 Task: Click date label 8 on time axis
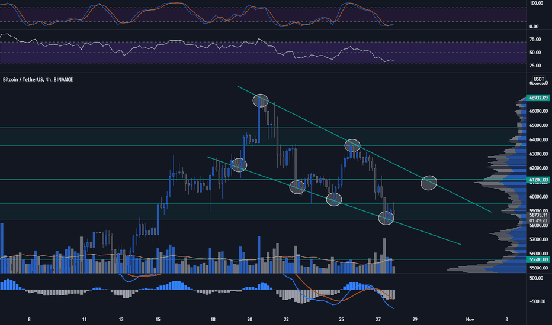(29, 319)
